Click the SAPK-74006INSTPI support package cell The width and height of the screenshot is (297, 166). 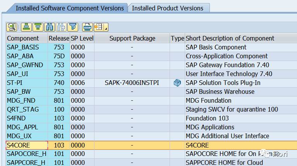point(132,83)
